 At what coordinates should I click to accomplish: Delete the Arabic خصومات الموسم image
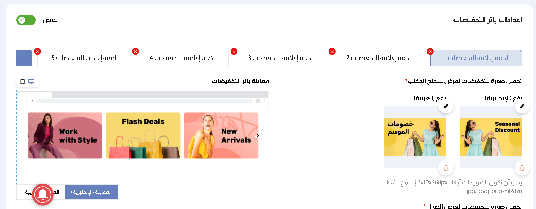pyautogui.click(x=446, y=168)
